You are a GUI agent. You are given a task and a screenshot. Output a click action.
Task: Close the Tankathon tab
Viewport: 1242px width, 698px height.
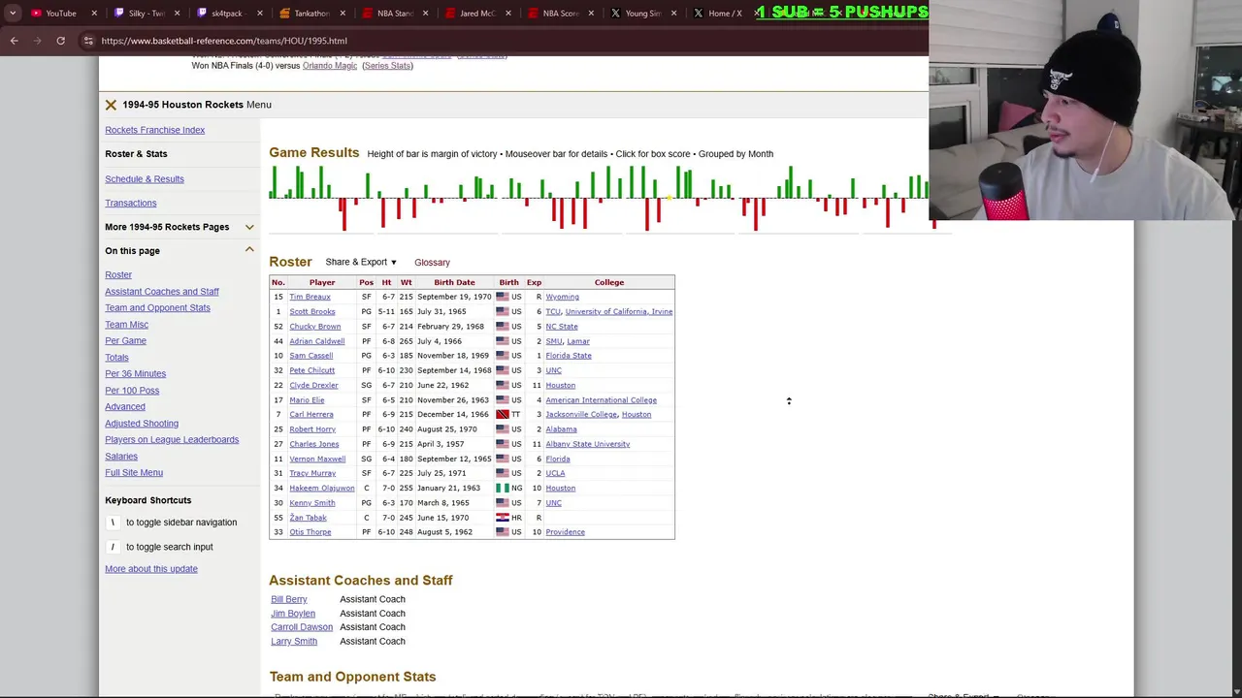coord(343,14)
